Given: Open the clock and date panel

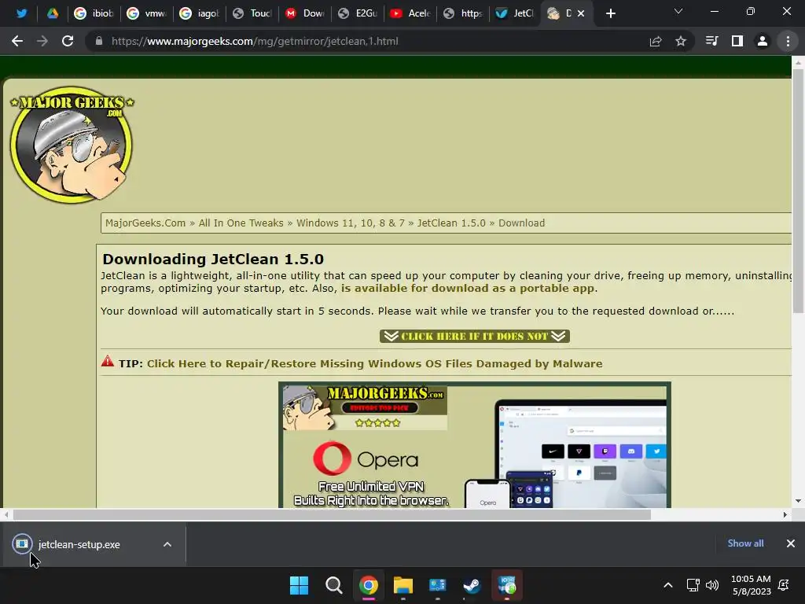Looking at the screenshot, I should tap(751, 585).
